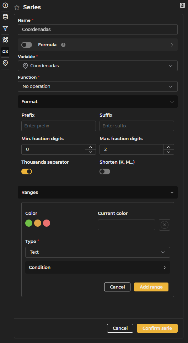
Task: Collapse the side panel icon
Action: tap(182, 5)
